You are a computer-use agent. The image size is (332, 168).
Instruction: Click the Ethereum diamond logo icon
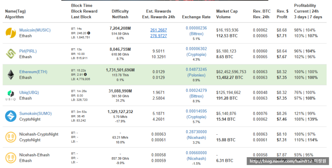coord(11,75)
